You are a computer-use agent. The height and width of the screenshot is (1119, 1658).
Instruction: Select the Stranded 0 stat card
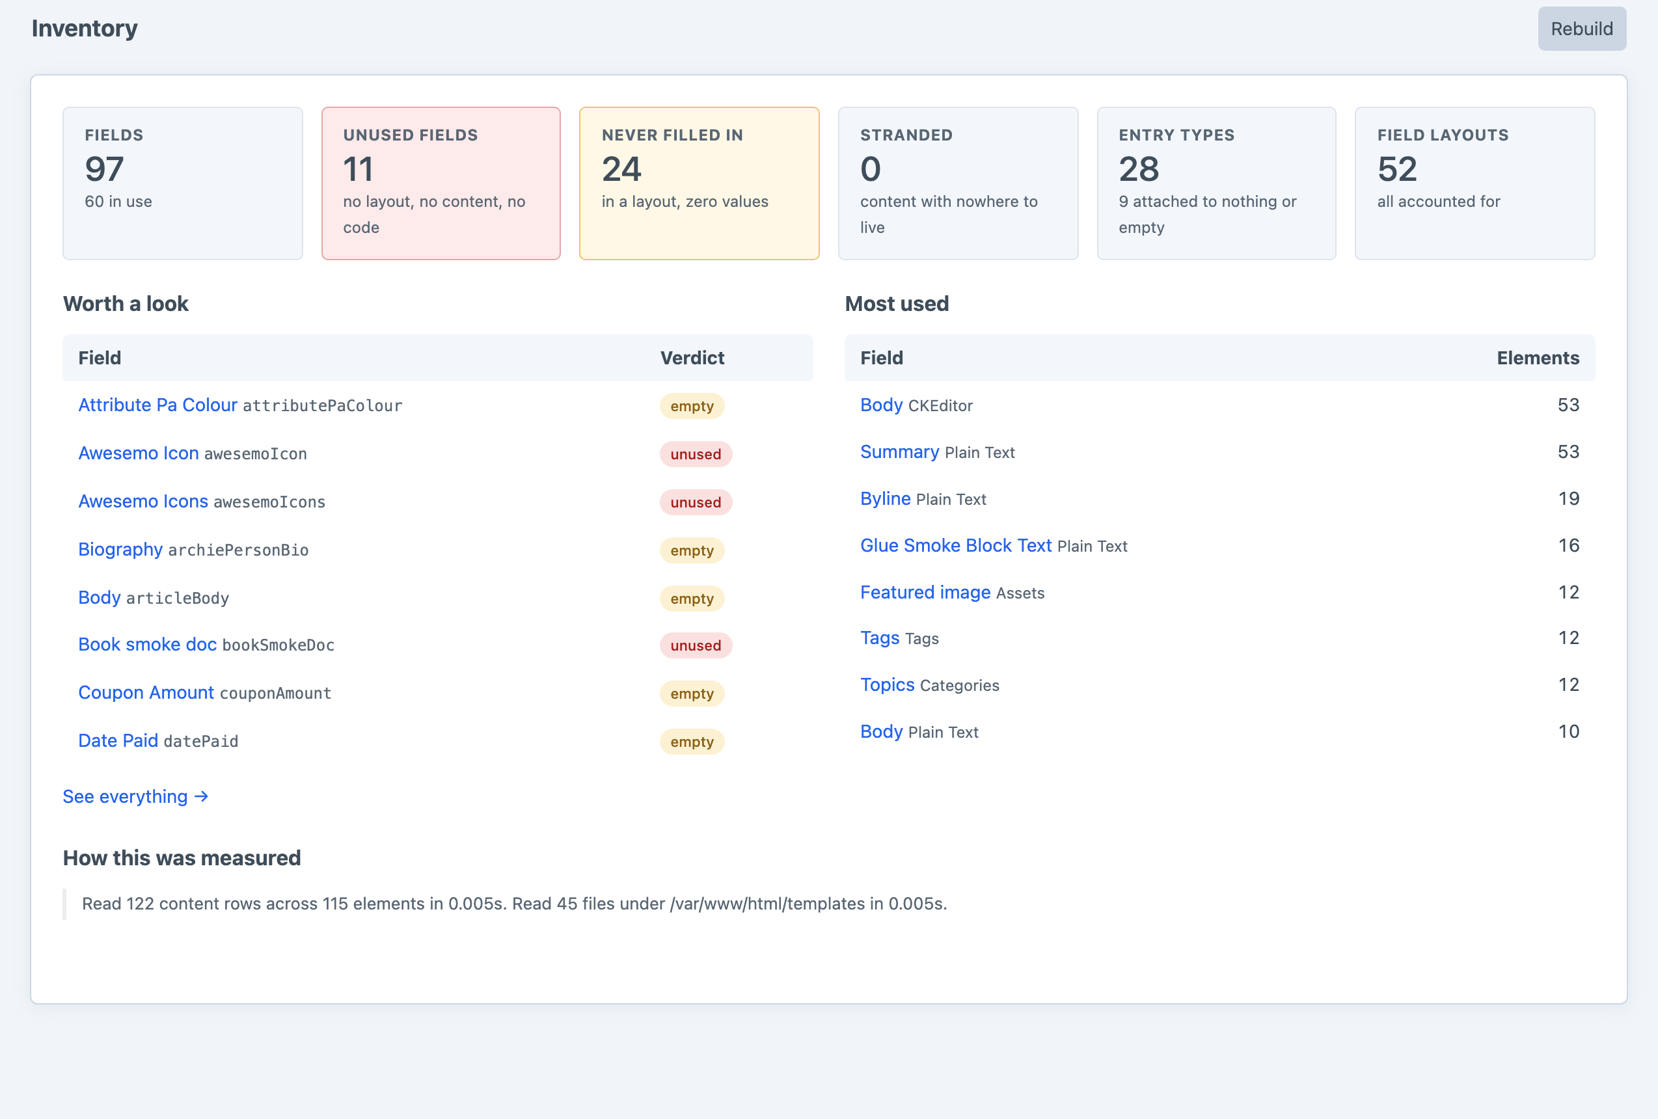tap(958, 183)
